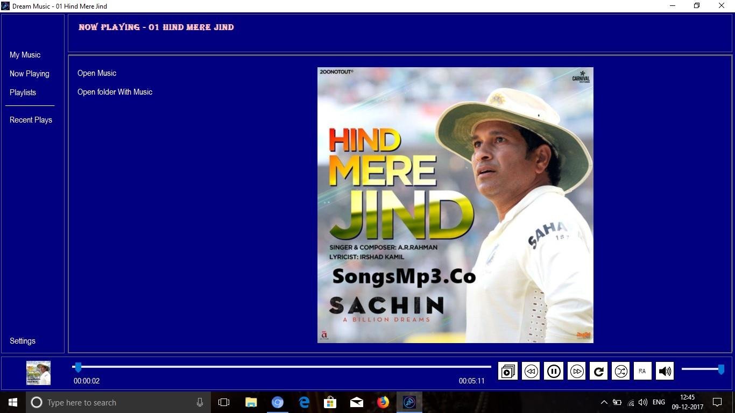Click the total duration 00:05:11

(472, 381)
